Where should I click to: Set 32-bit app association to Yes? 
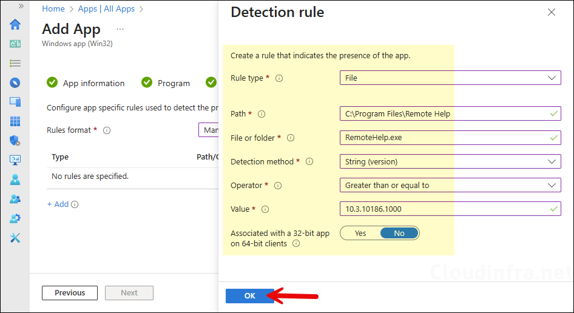coord(360,233)
